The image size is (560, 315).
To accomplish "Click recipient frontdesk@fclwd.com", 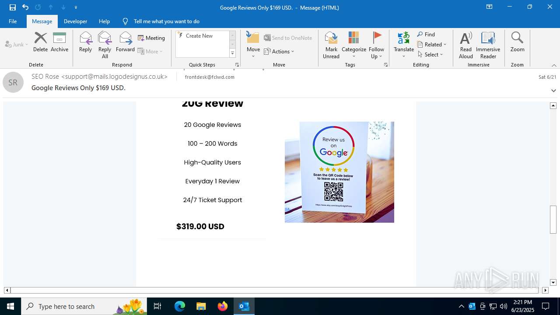I will (x=210, y=77).
